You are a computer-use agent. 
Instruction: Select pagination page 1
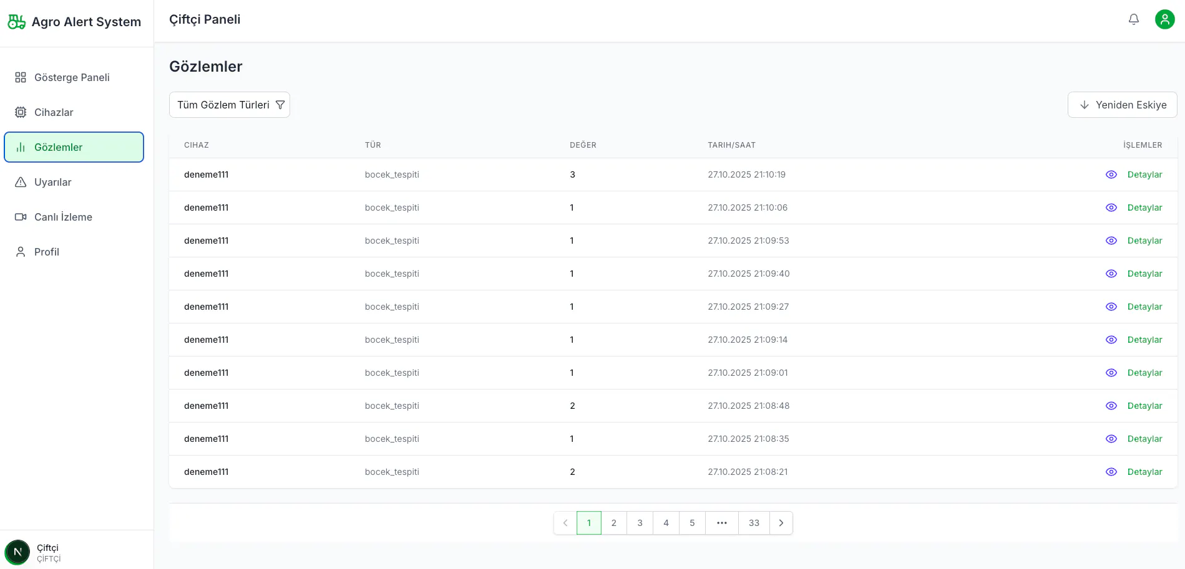pyautogui.click(x=589, y=523)
